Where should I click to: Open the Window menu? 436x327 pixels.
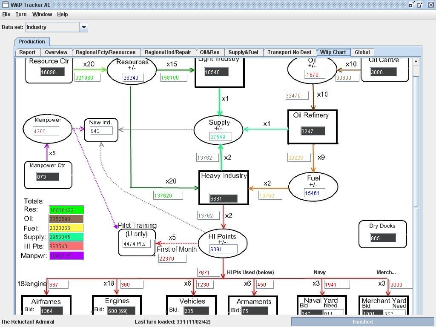tap(42, 14)
